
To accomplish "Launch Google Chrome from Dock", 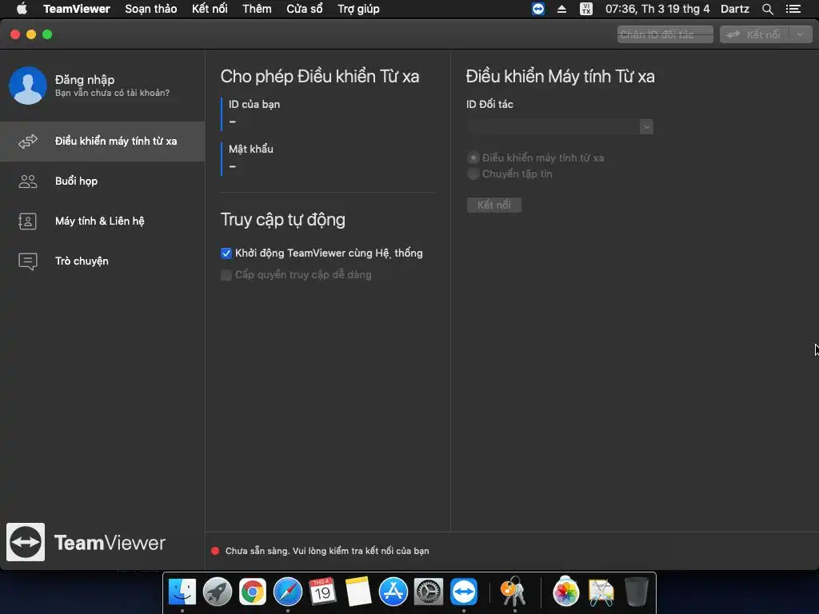I will pyautogui.click(x=252, y=592).
